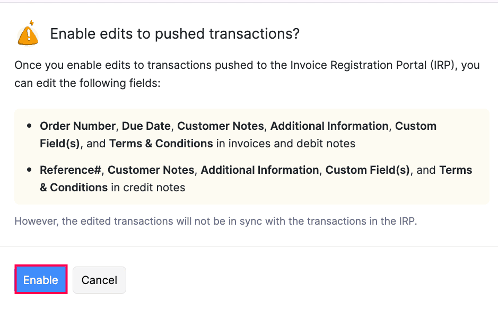Click the "in credit notes" text
Image resolution: width=498 pixels, height=310 pixels.
[x=148, y=188]
